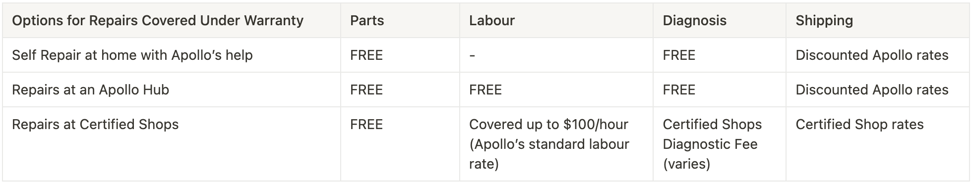Click the 'Covered up to $100/hour' cell
Viewport: 971px width, 182px height.
[549, 144]
